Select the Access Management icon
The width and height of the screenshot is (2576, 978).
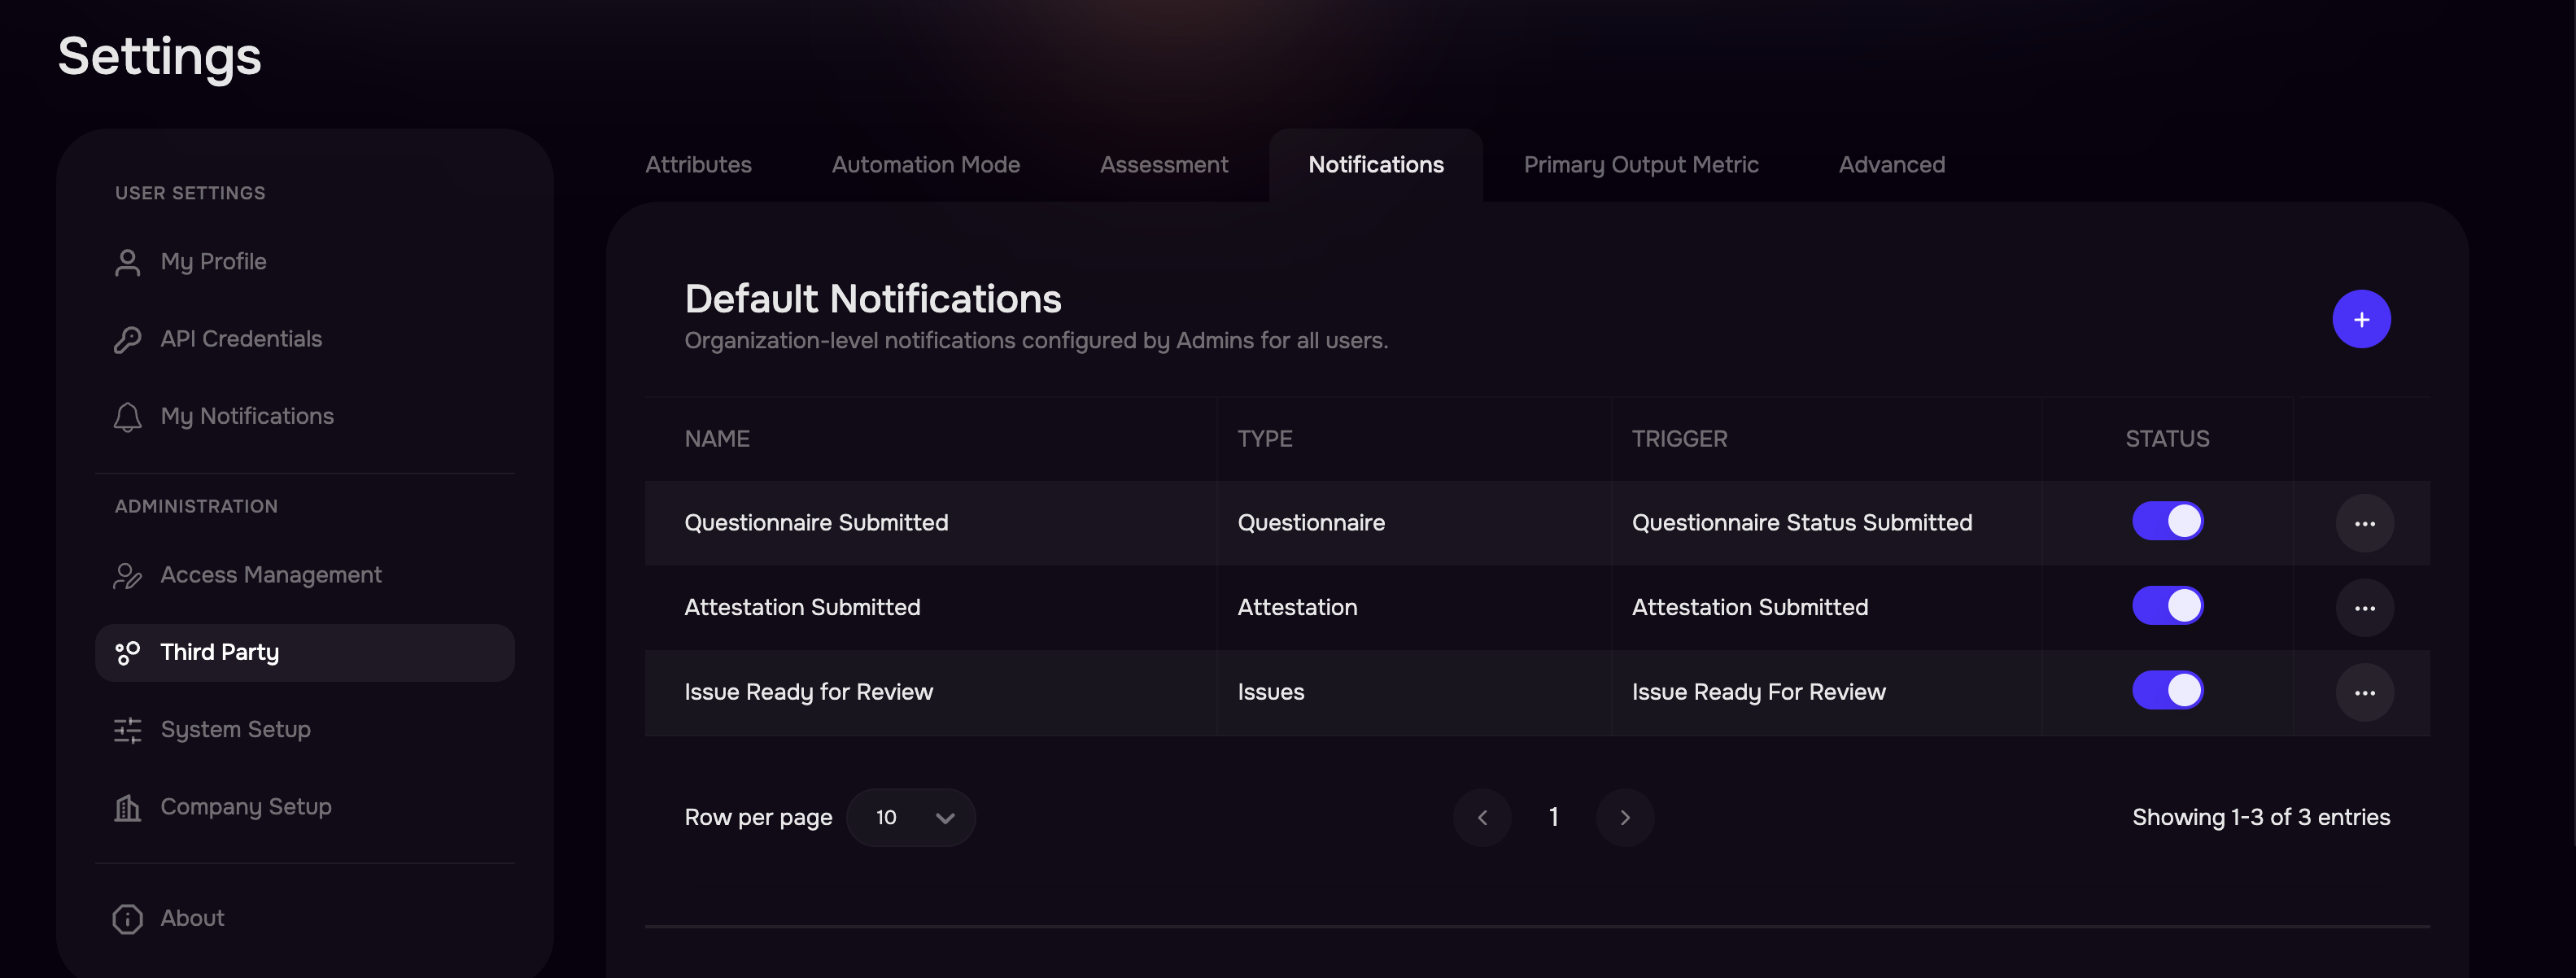[x=127, y=575]
